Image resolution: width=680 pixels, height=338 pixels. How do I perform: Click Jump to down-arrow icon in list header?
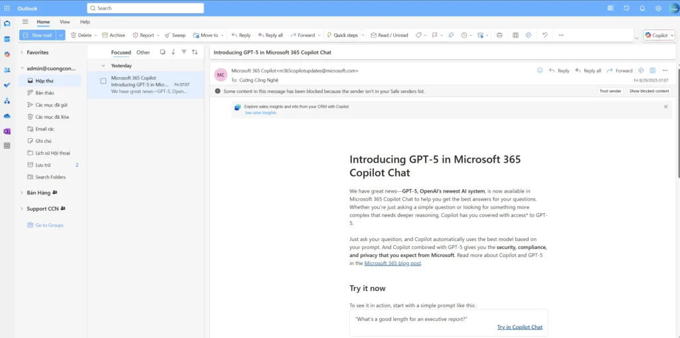tap(173, 52)
